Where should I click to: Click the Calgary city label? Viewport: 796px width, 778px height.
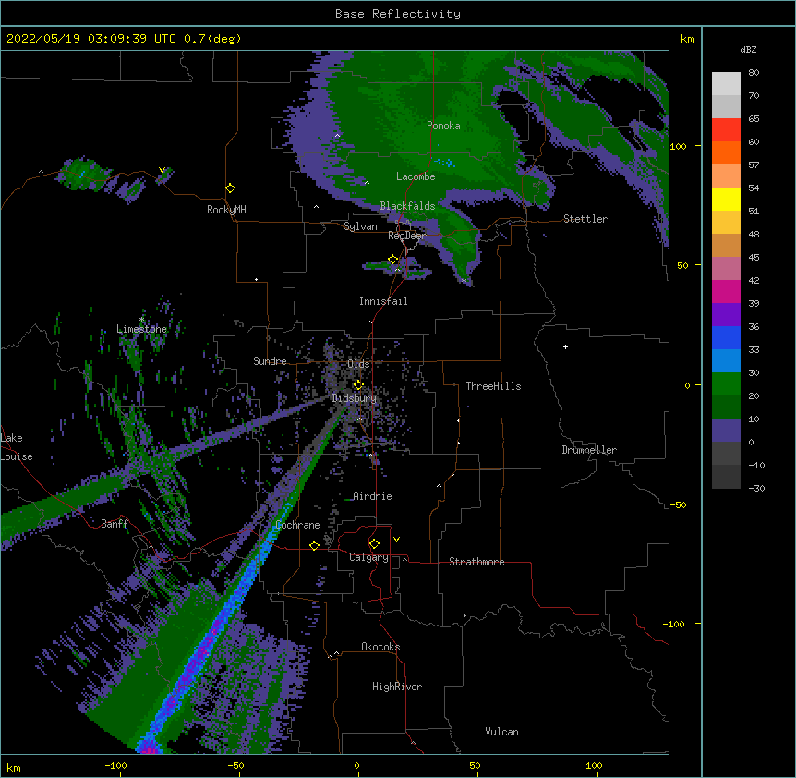tap(369, 557)
